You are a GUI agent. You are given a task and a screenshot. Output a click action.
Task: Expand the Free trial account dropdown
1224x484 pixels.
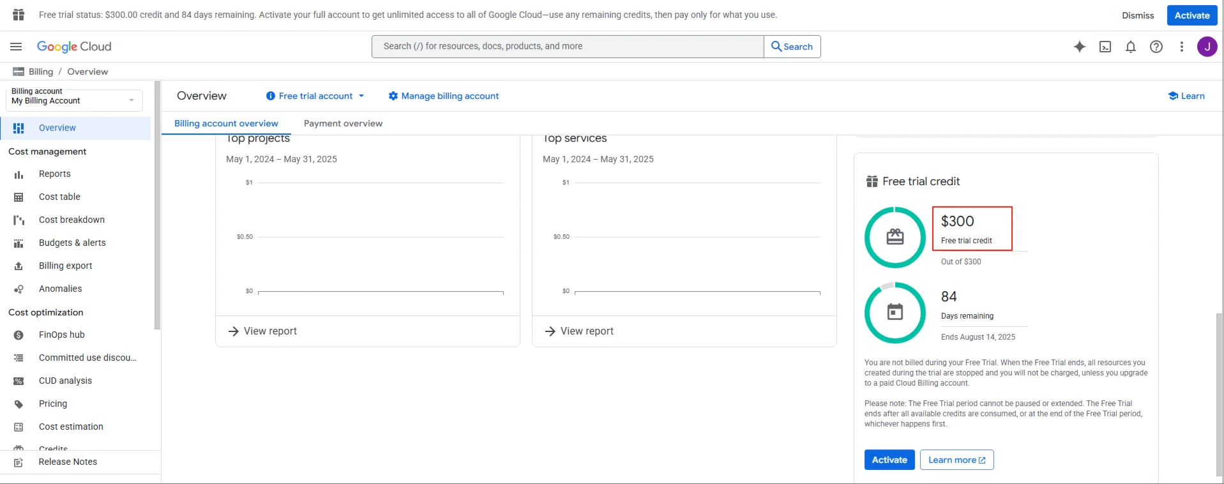pos(315,96)
